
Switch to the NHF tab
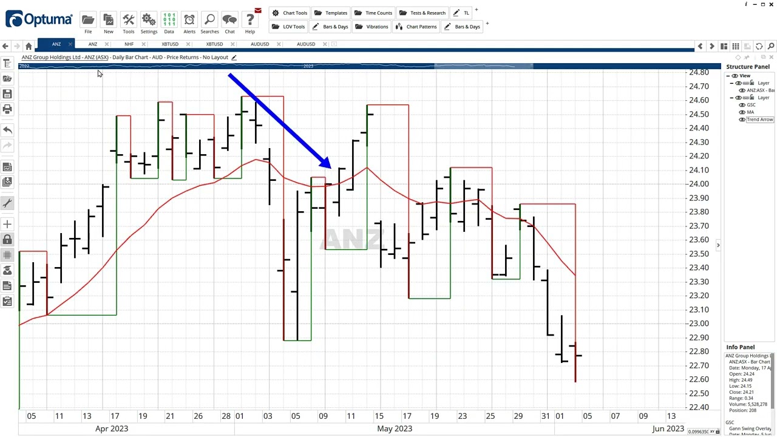pos(129,44)
